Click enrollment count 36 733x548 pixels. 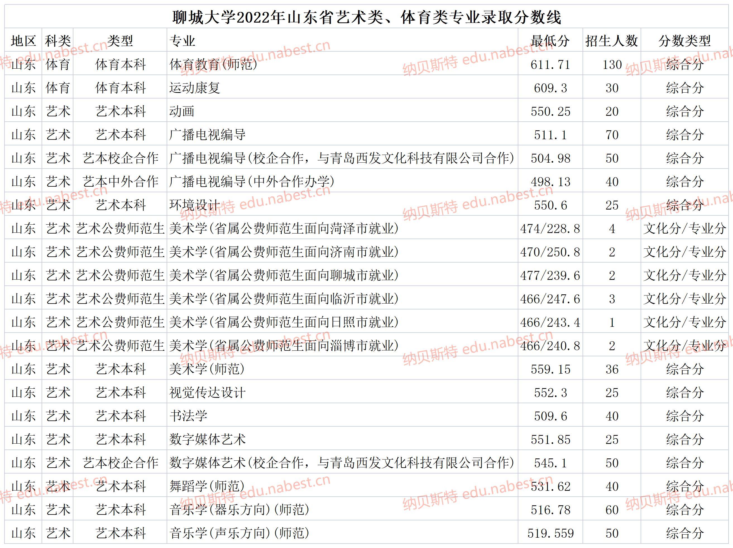point(612,369)
